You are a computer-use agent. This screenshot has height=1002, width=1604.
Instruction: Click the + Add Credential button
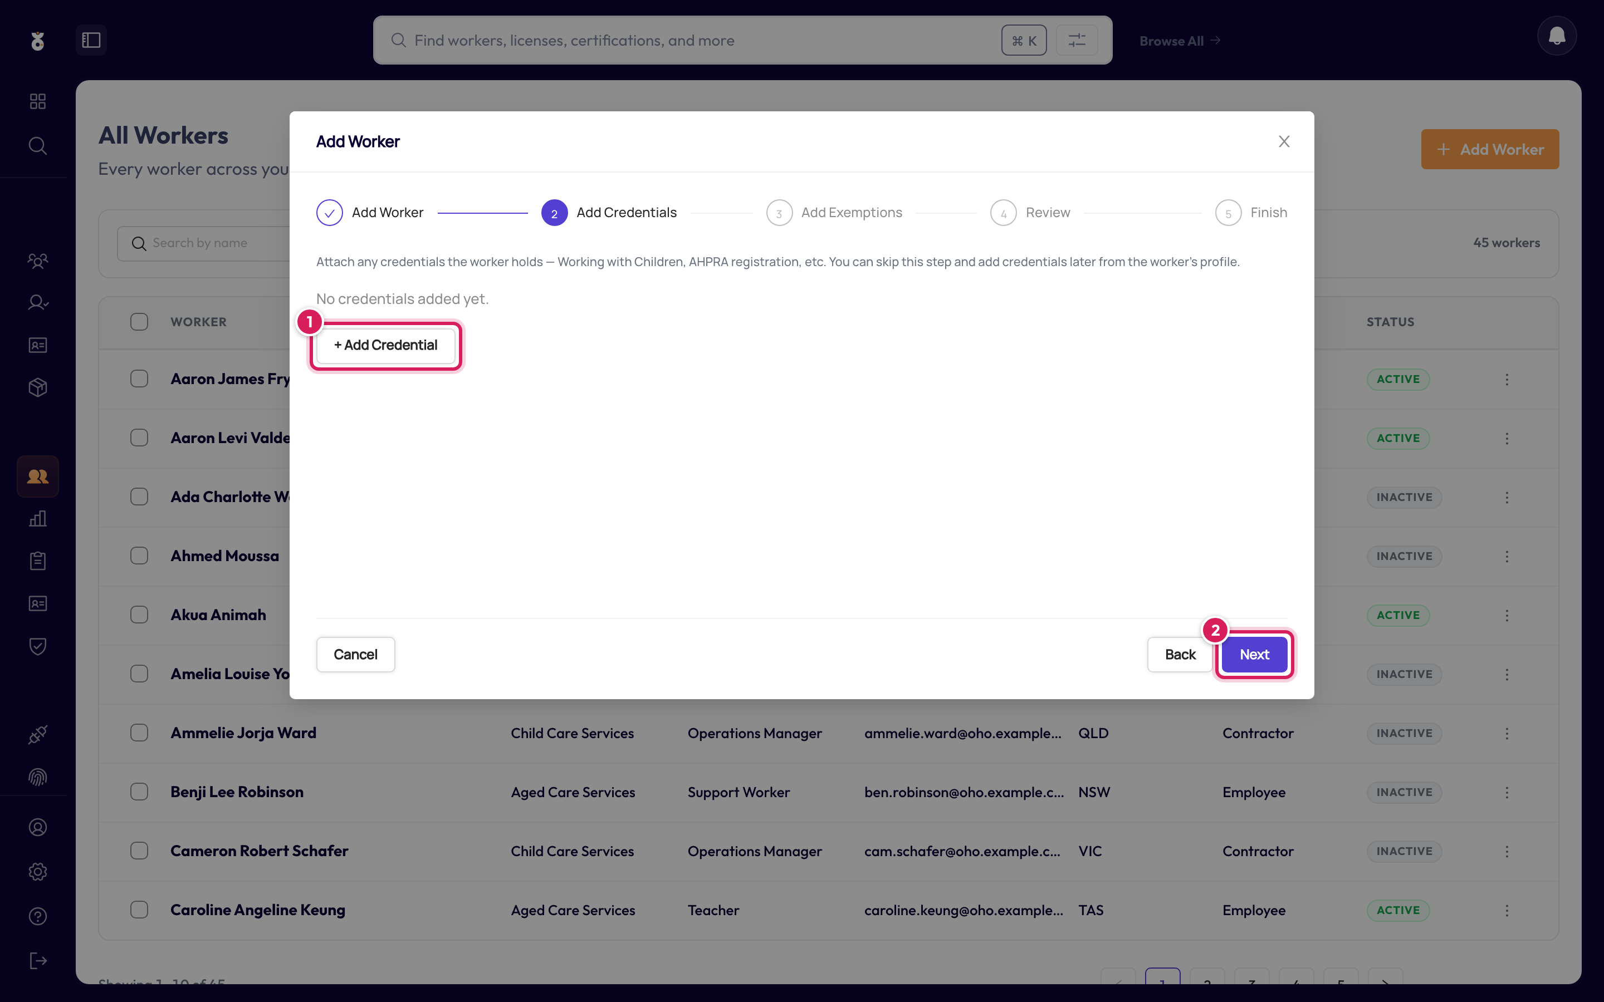(386, 345)
